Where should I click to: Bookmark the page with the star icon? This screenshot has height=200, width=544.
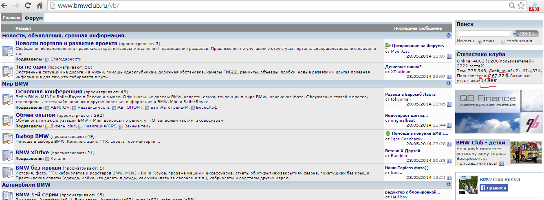[521, 6]
